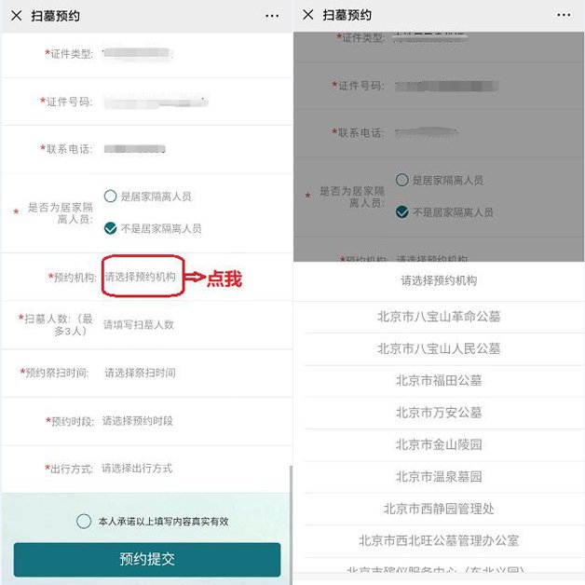585x585 pixels.
Task: Open the 请选择出行方式 selector
Action: (x=137, y=469)
